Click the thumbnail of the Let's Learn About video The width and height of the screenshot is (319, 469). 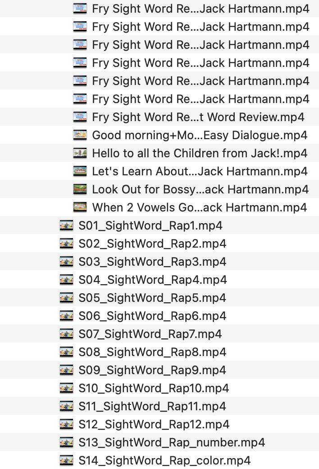pyautogui.click(x=80, y=171)
